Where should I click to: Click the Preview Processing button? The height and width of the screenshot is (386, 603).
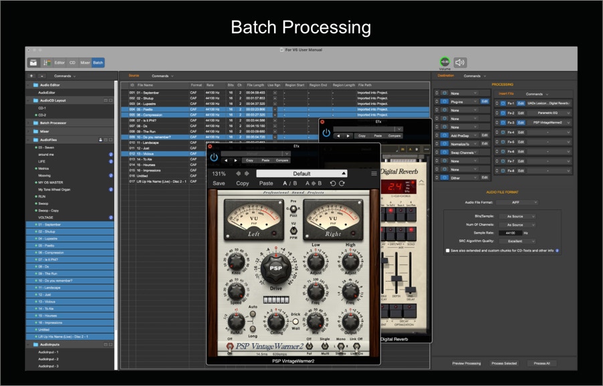coord(467,363)
